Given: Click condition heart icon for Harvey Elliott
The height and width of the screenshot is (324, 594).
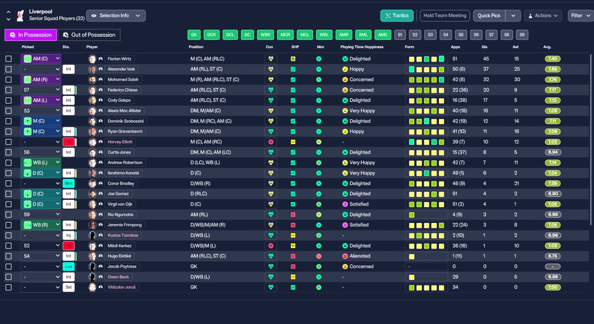Looking at the screenshot, I should (x=271, y=142).
